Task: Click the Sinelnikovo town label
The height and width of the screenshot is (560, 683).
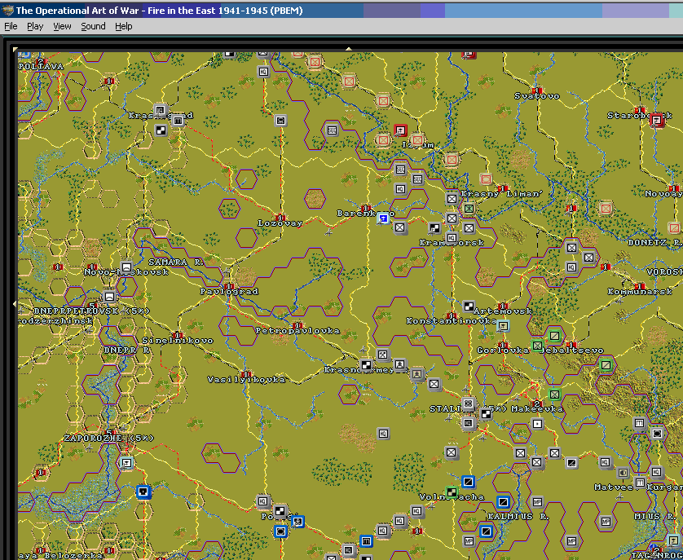Action: 178,341
